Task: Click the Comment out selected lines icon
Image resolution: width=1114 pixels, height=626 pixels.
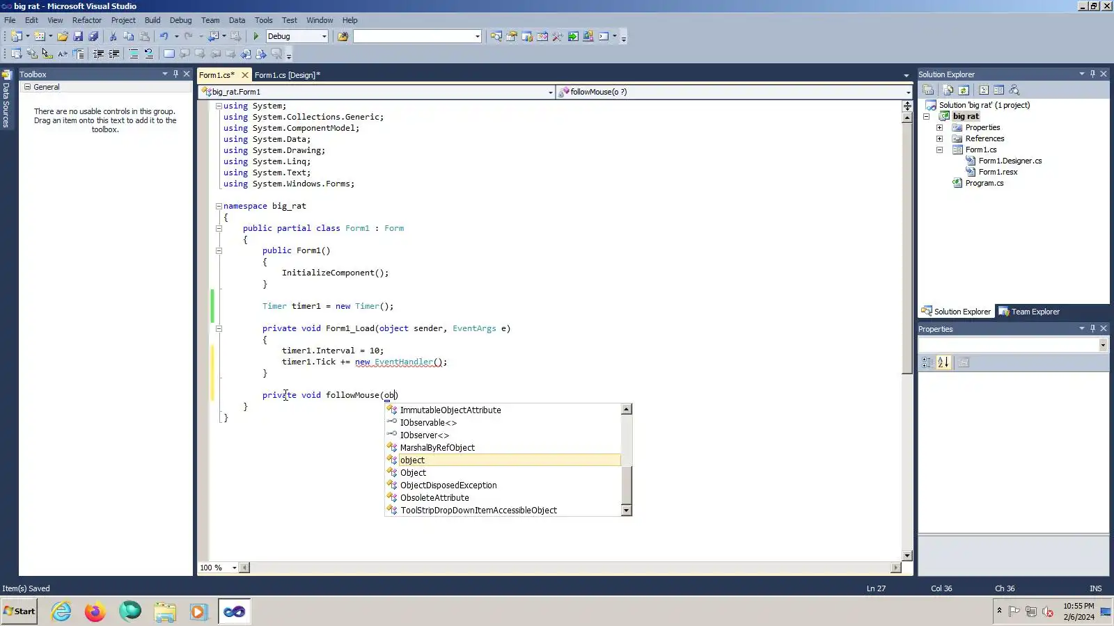Action: pyautogui.click(x=134, y=54)
